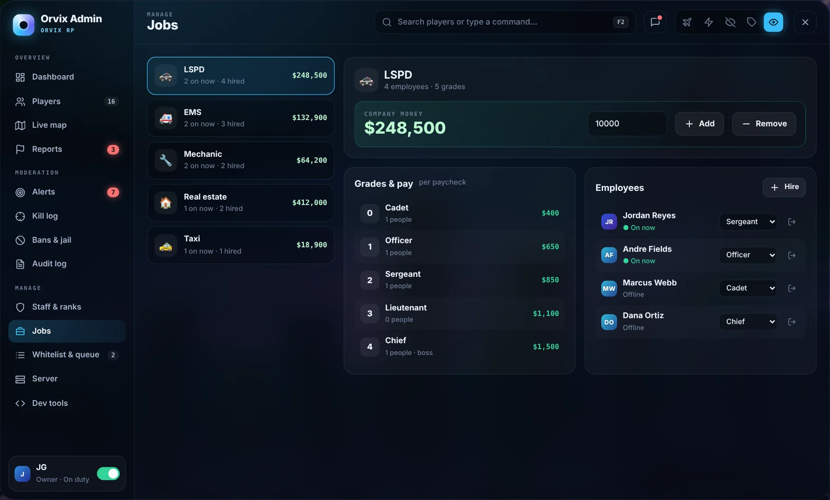Click the chat message icon with notification dot
Image resolution: width=830 pixels, height=500 pixels.
pos(655,22)
